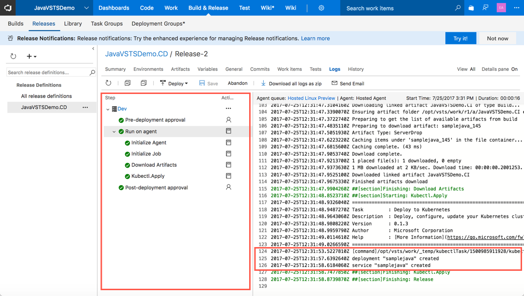Screen dimensions: 524x296
Task: Select All release definitions entry
Action: tap(47, 96)
